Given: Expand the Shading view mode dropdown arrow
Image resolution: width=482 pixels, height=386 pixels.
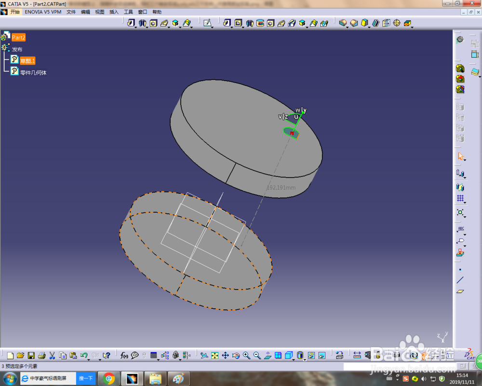Looking at the screenshot, I should click(305, 359).
